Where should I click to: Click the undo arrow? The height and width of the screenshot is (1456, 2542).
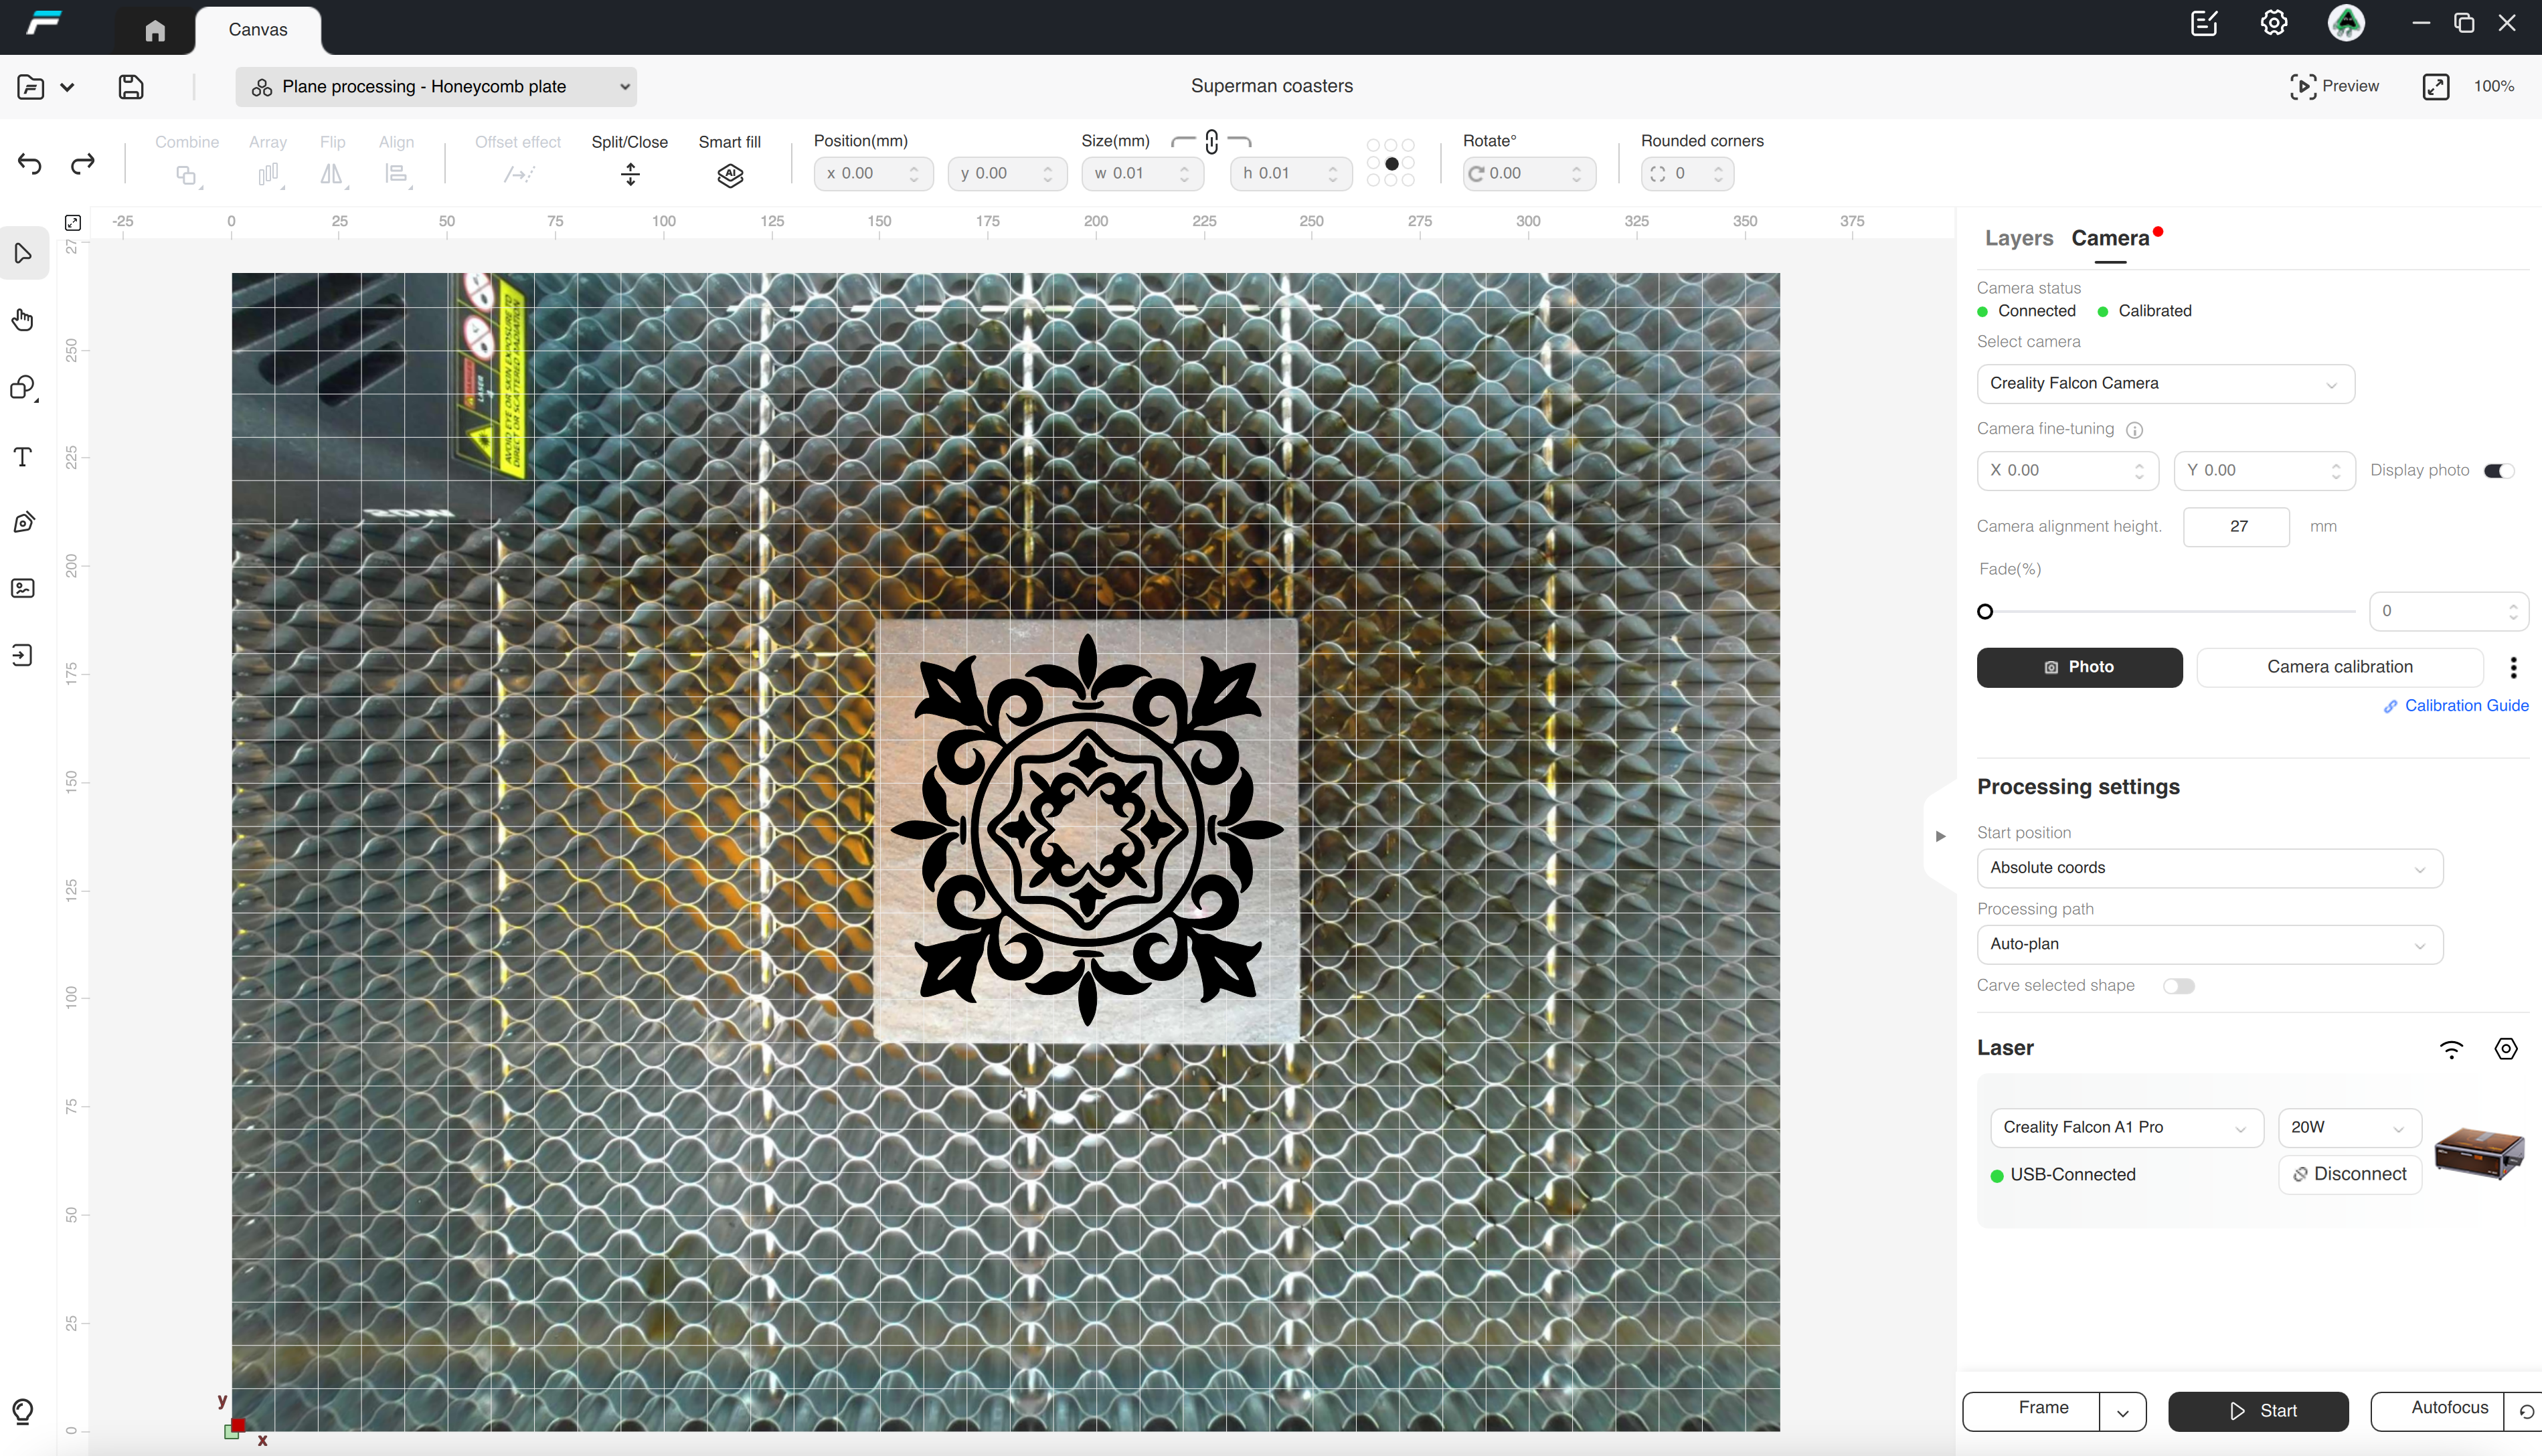pos(30,164)
